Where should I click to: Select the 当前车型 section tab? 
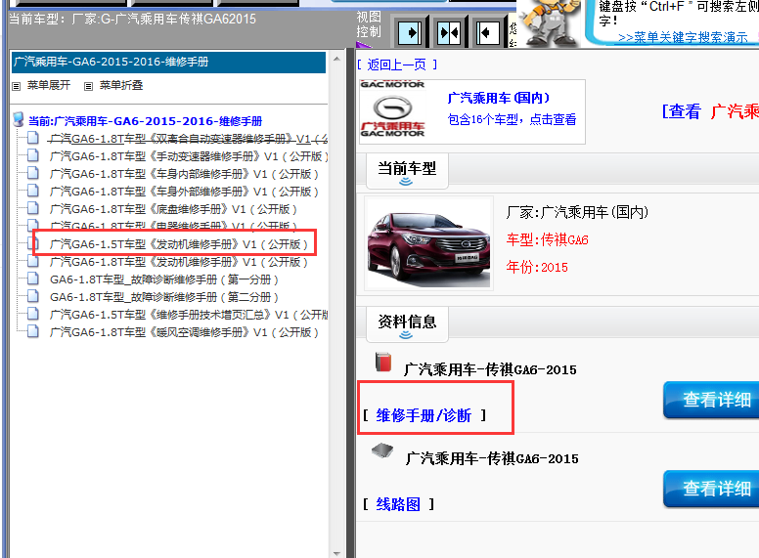pos(407,171)
